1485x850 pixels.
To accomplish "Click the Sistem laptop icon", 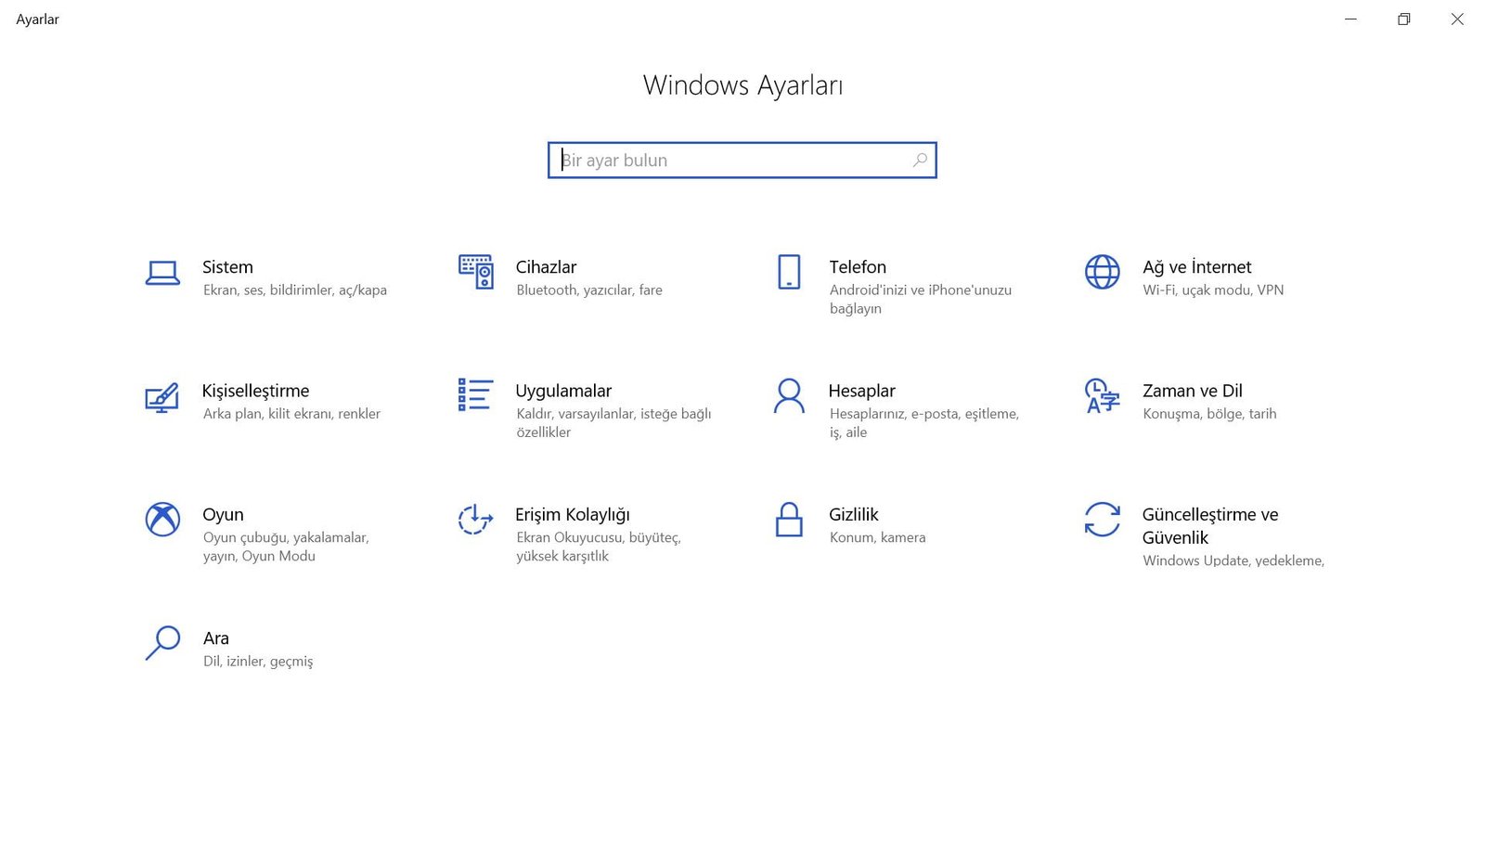I will coord(162,273).
